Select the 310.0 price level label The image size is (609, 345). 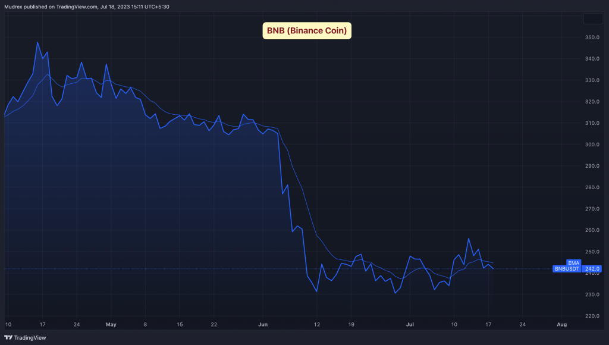[x=592, y=123]
